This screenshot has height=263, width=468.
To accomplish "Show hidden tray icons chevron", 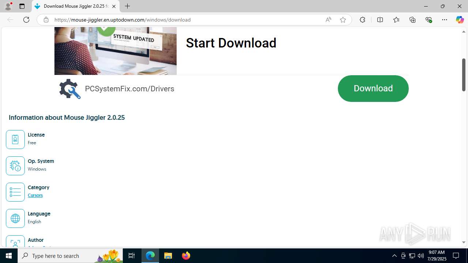I will (x=394, y=256).
